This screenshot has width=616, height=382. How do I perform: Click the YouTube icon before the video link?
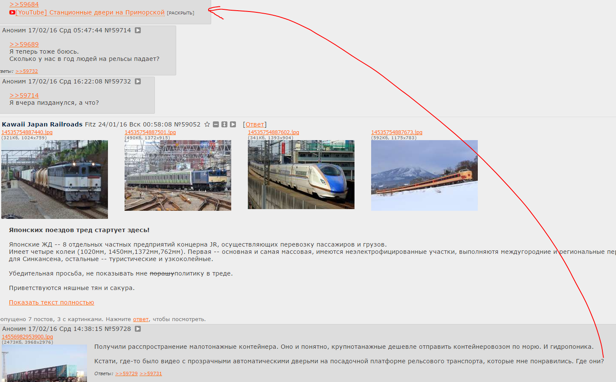point(12,12)
